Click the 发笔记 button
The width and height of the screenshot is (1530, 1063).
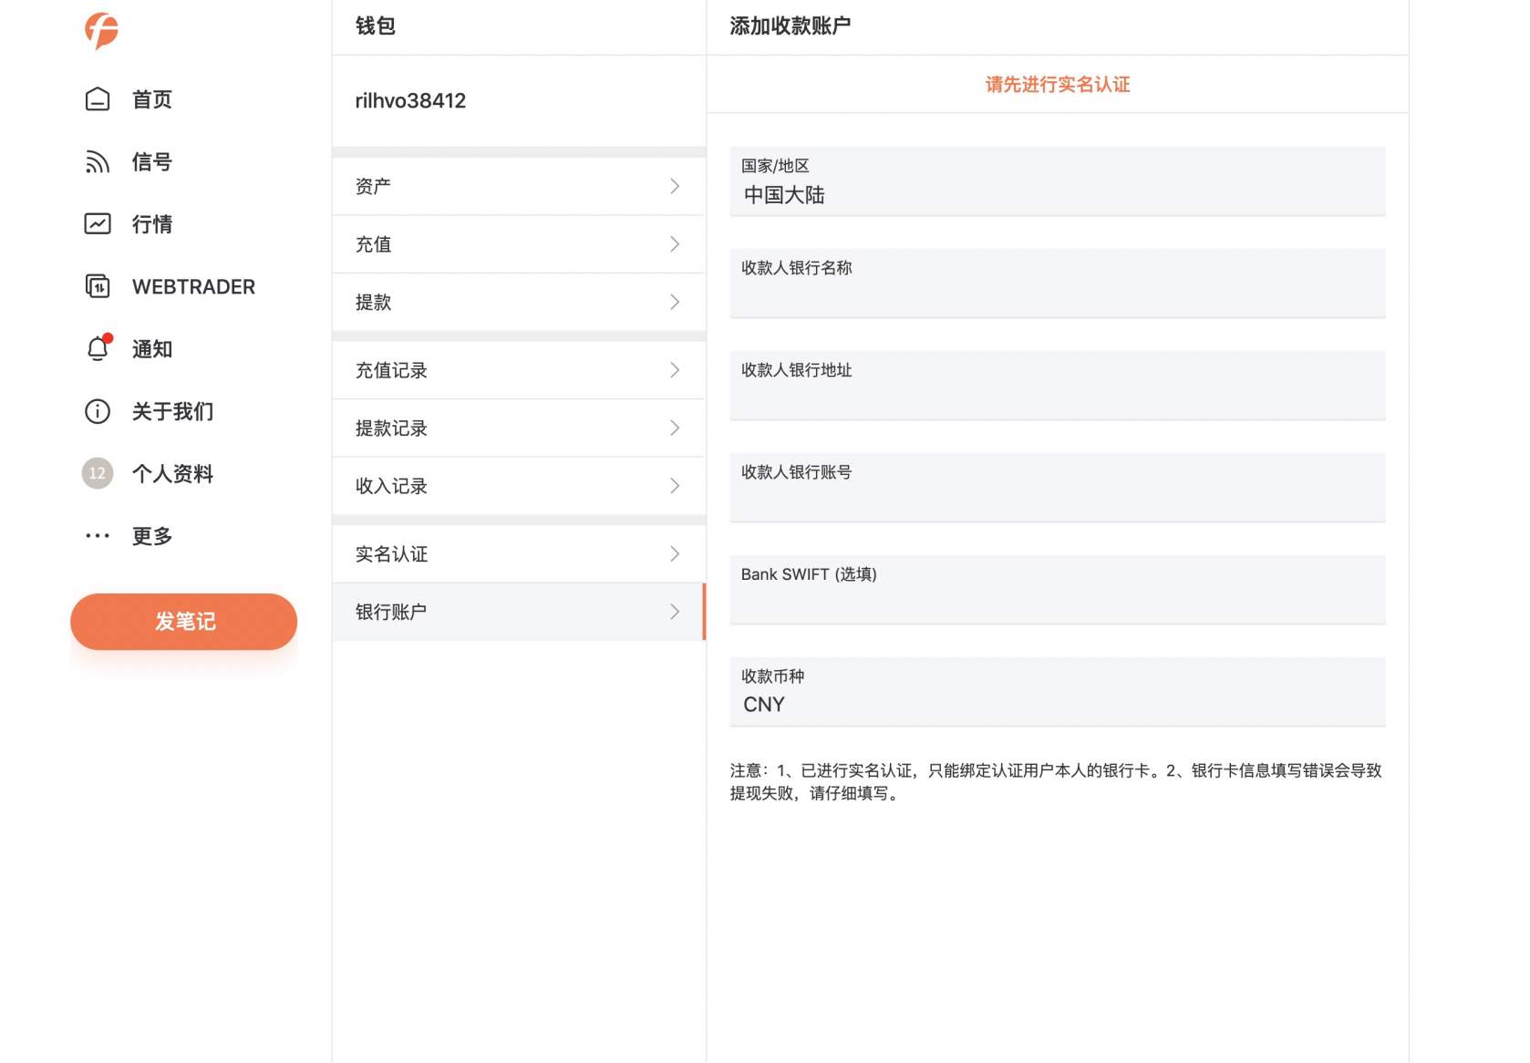(184, 621)
